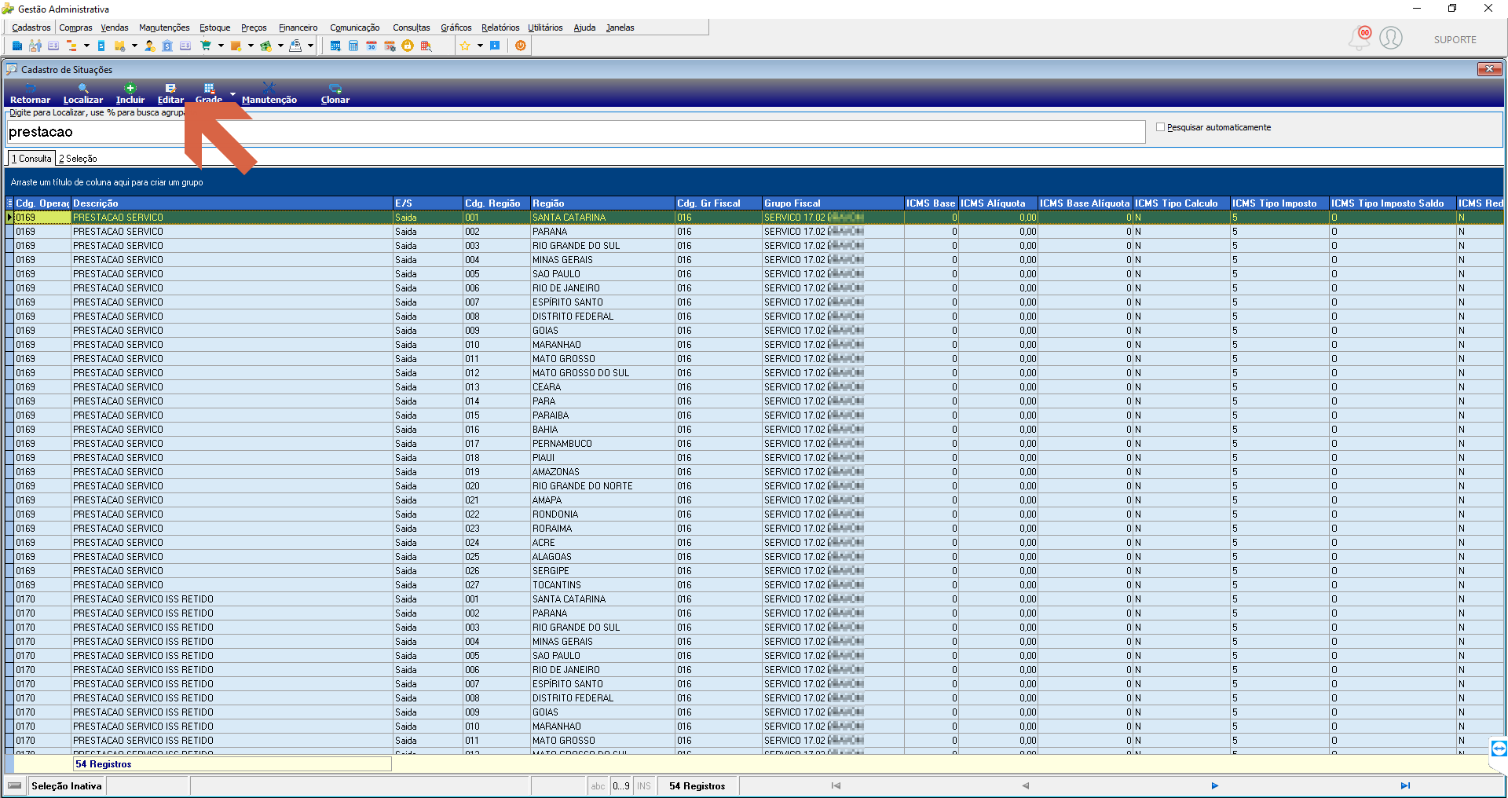1508x798 pixels.
Task: Open the bank building icon
Action: pyautogui.click(x=167, y=46)
